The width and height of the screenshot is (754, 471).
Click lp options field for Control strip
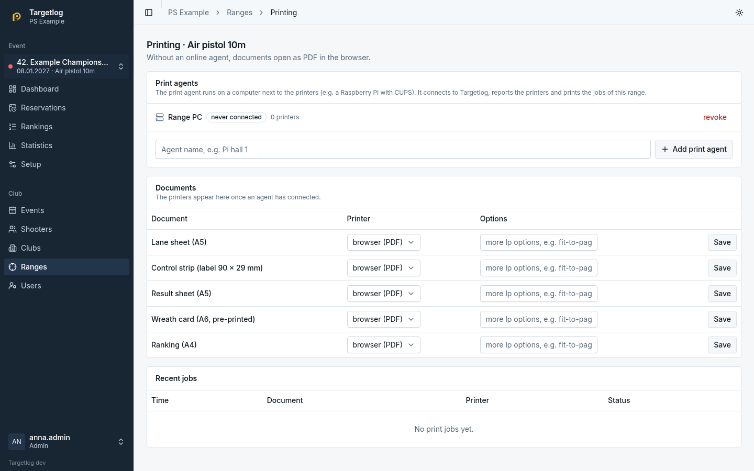(539, 268)
